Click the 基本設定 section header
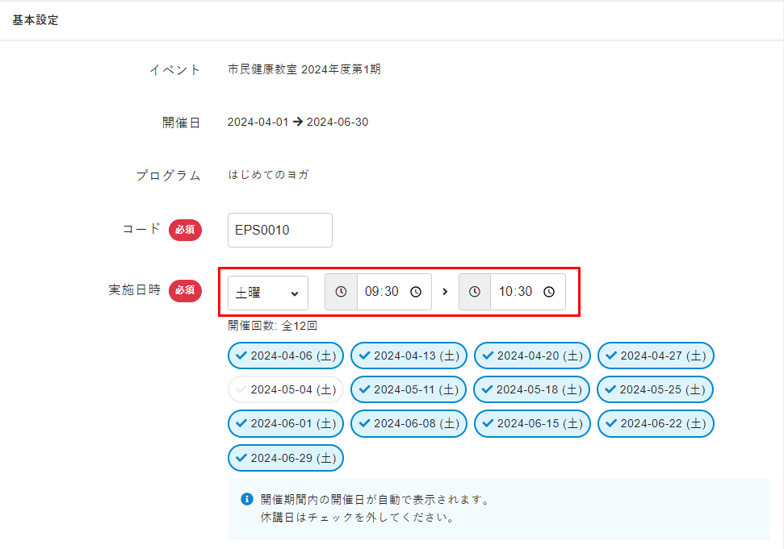The image size is (784, 549). pos(36,20)
